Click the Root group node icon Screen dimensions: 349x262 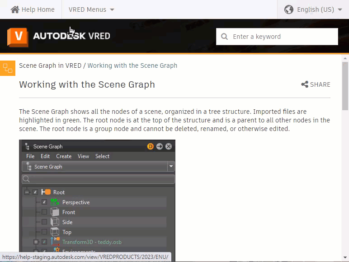(x=46, y=192)
